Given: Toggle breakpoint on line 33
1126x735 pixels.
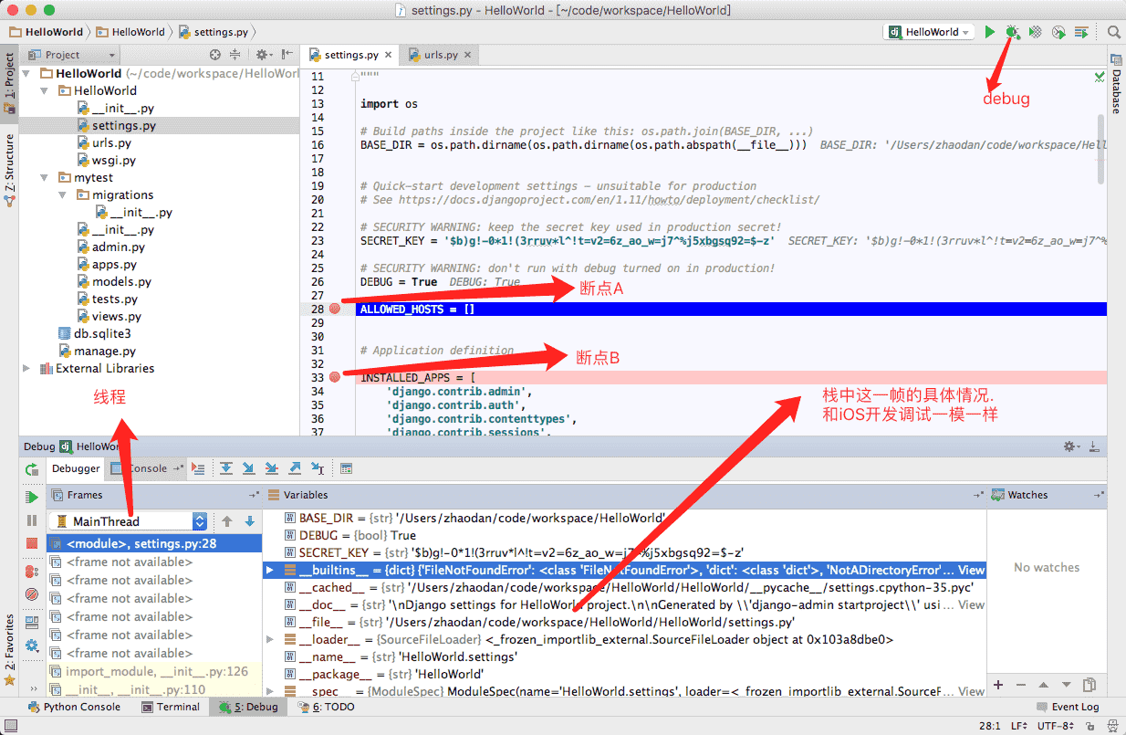Looking at the screenshot, I should pyautogui.click(x=335, y=377).
